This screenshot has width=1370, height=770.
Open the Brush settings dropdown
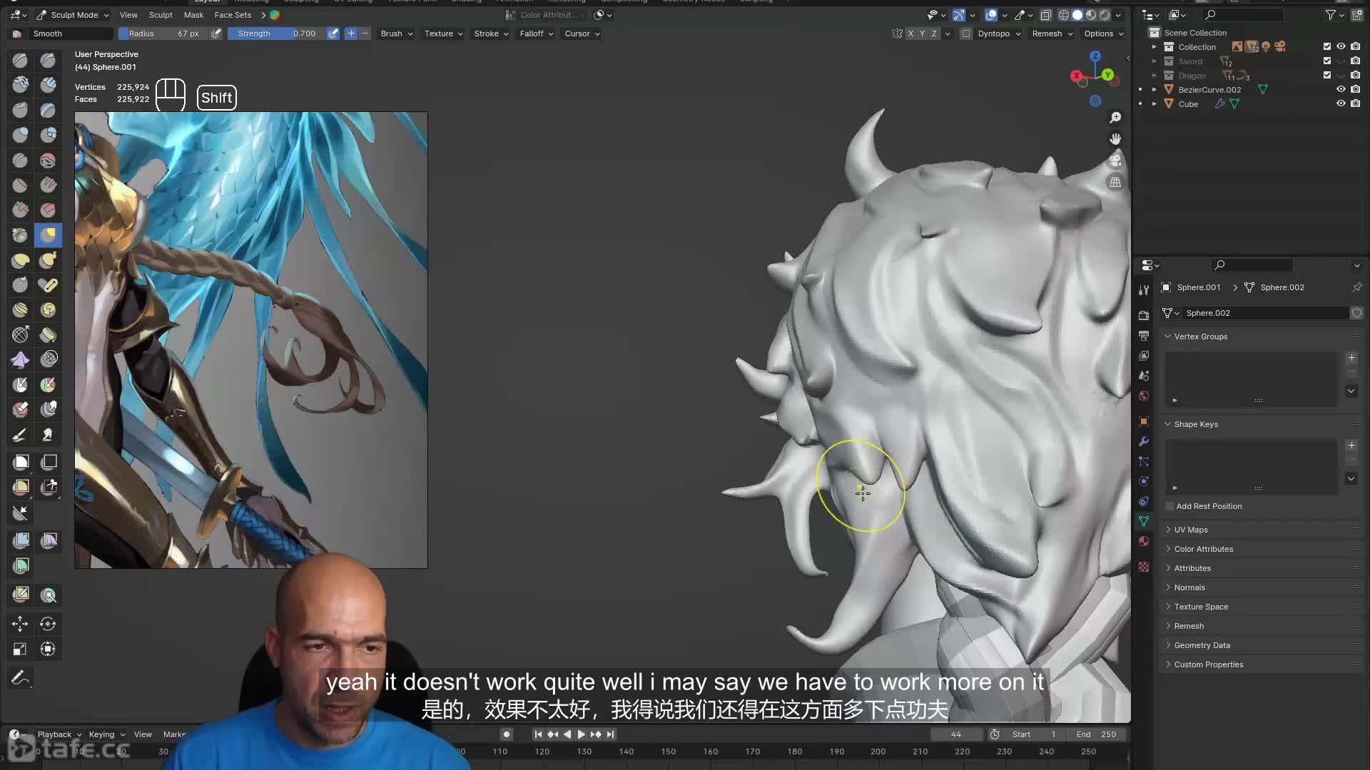click(x=397, y=34)
